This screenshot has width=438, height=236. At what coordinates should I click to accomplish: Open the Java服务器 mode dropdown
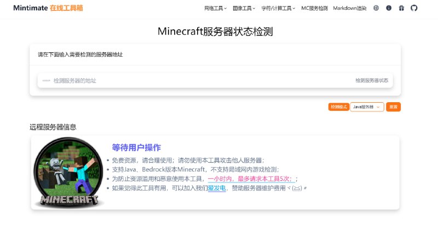click(367, 107)
